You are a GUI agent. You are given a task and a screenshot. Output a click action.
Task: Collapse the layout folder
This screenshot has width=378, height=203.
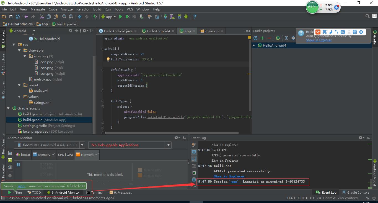coord(19,85)
